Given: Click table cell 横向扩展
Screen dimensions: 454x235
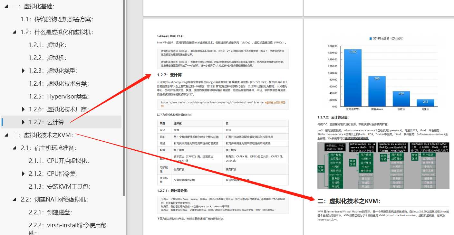Looking at the screenshot, I should [x=256, y=169].
